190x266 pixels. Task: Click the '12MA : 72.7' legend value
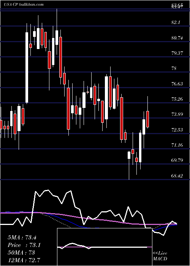click(x=24, y=260)
